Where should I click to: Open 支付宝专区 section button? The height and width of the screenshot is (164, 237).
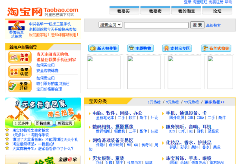177,48
